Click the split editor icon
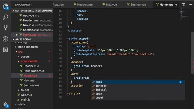 [183, 5]
